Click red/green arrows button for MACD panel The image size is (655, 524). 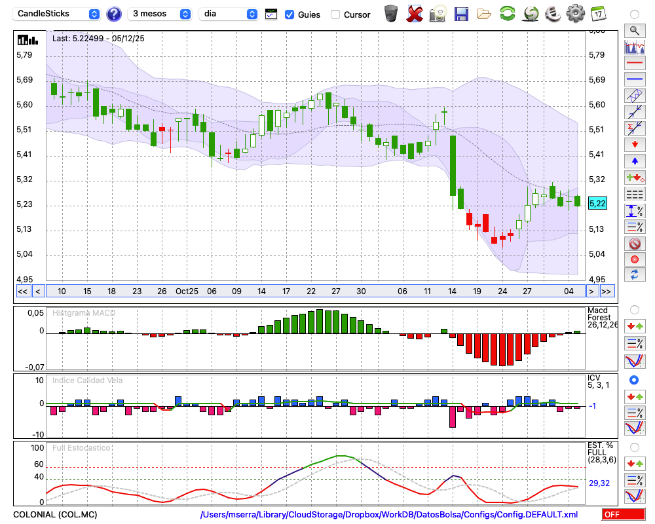point(635,326)
